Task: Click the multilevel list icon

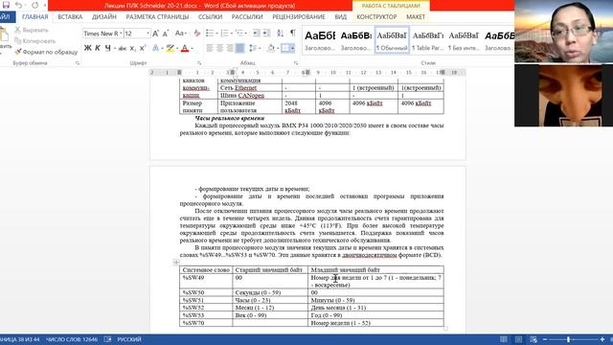Action: click(239, 34)
